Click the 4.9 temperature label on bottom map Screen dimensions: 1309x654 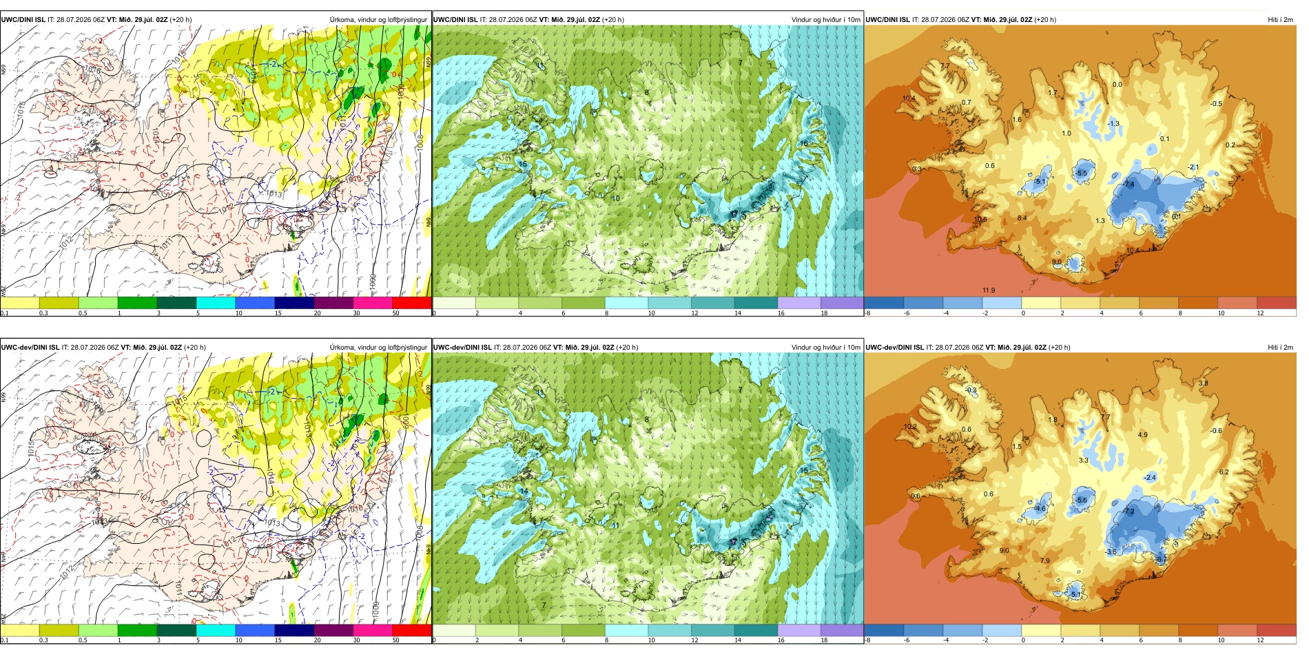pyautogui.click(x=1142, y=435)
